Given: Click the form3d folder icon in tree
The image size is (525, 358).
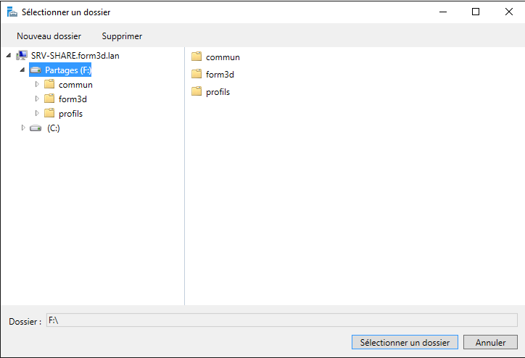Looking at the screenshot, I should (49, 99).
